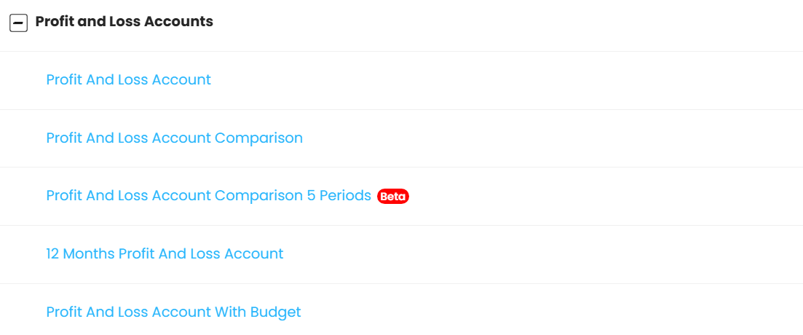
Task: Click the minus icon beside the section header
Action: [18, 23]
